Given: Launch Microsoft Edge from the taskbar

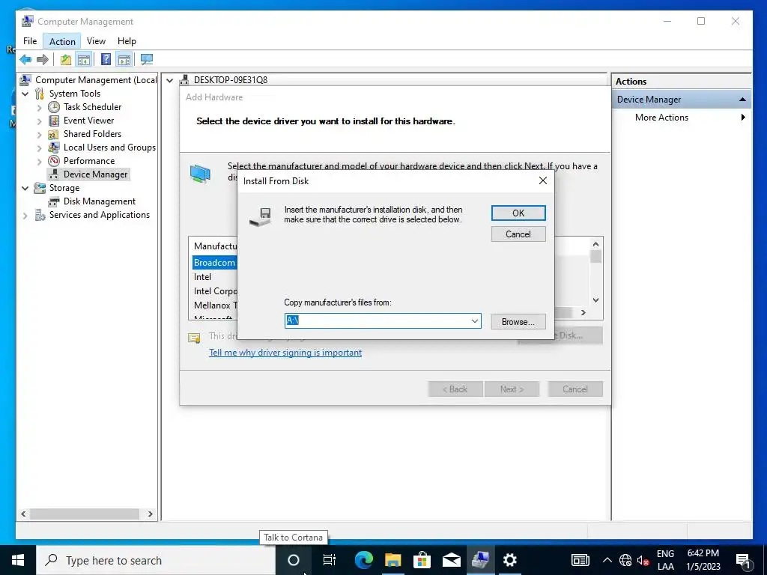Looking at the screenshot, I should pos(363,560).
